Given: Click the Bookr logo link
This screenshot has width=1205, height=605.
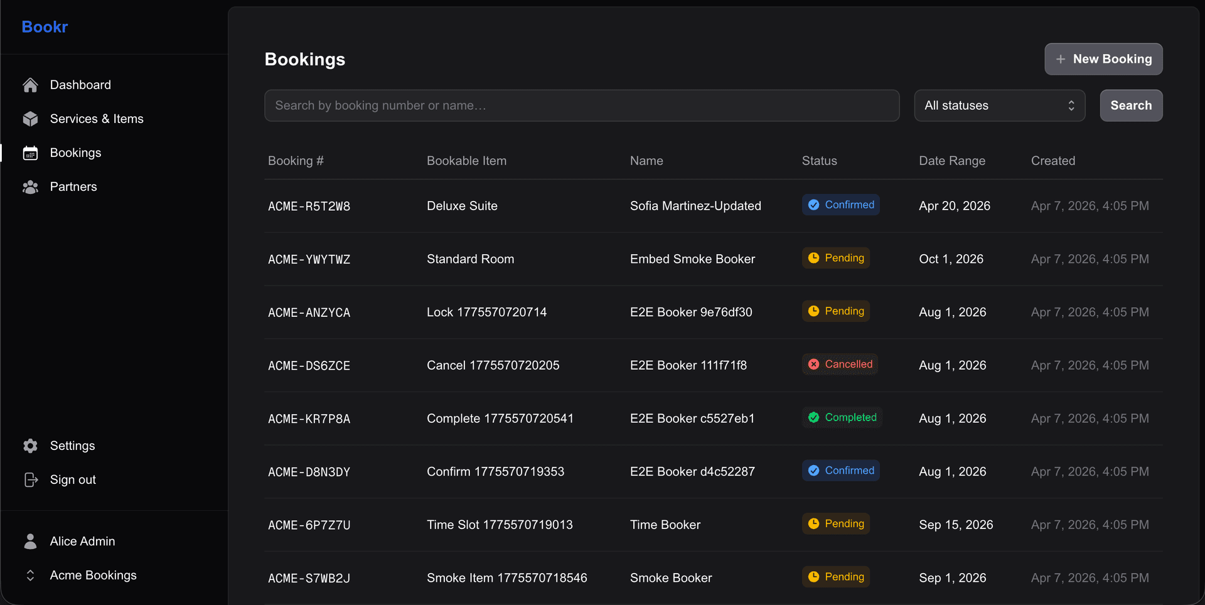Looking at the screenshot, I should tap(44, 26).
